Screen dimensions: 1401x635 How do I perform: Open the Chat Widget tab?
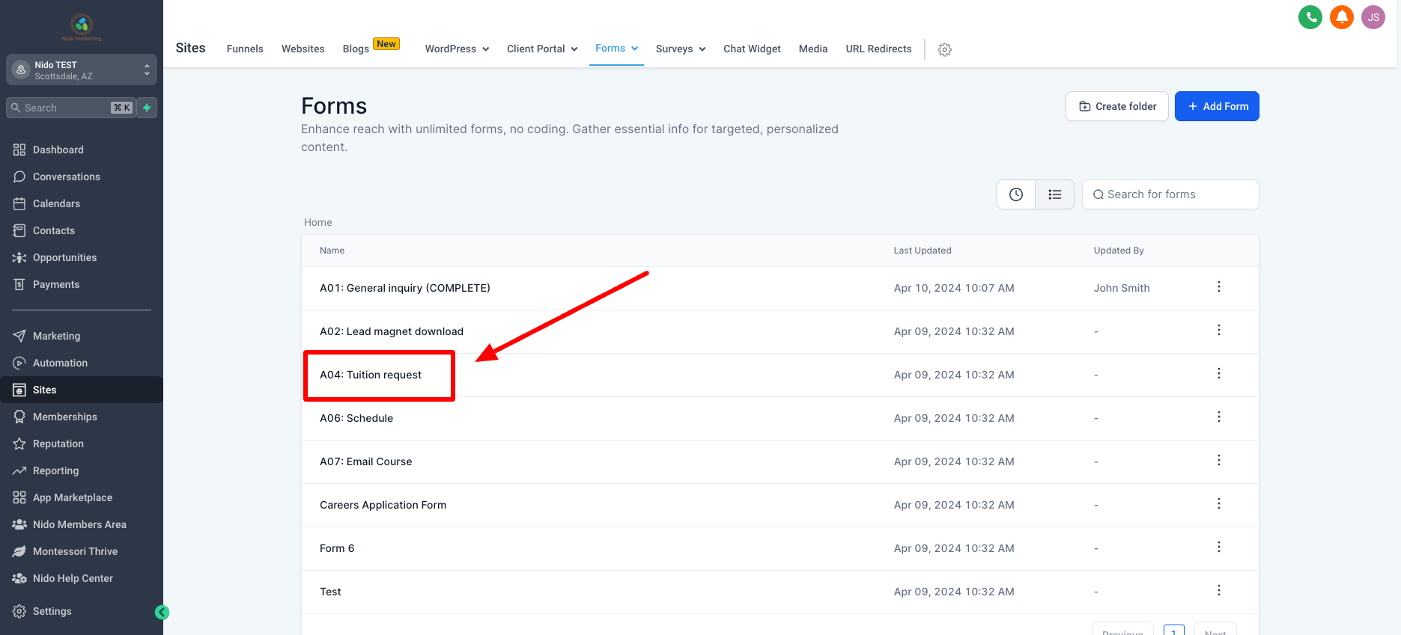pos(752,49)
